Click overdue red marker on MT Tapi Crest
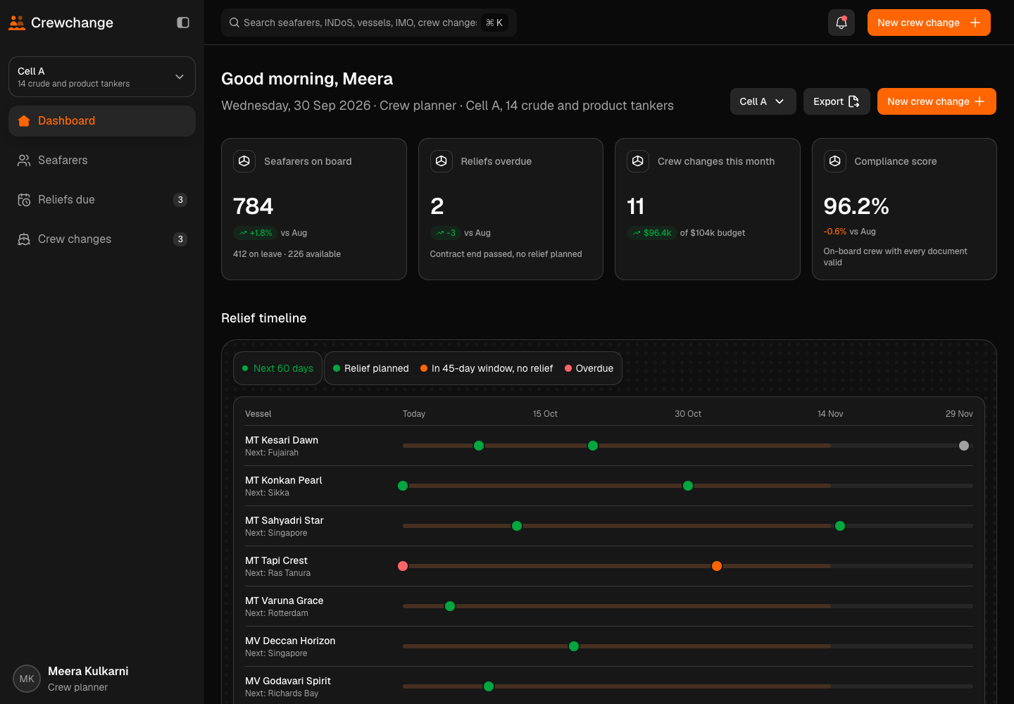This screenshot has height=704, width=1014. (403, 566)
